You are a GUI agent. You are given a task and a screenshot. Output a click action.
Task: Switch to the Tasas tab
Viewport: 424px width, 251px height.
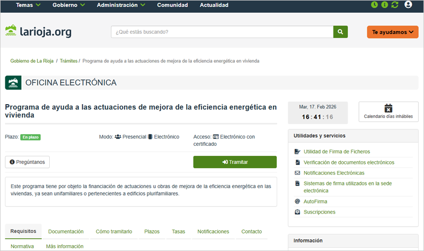(x=179, y=231)
